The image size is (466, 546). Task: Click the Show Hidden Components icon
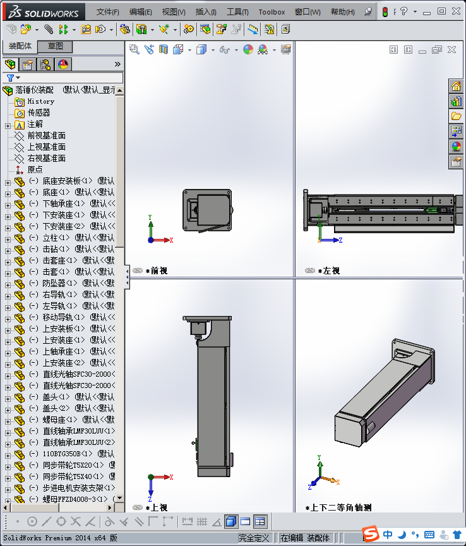pyautogui.click(x=124, y=29)
